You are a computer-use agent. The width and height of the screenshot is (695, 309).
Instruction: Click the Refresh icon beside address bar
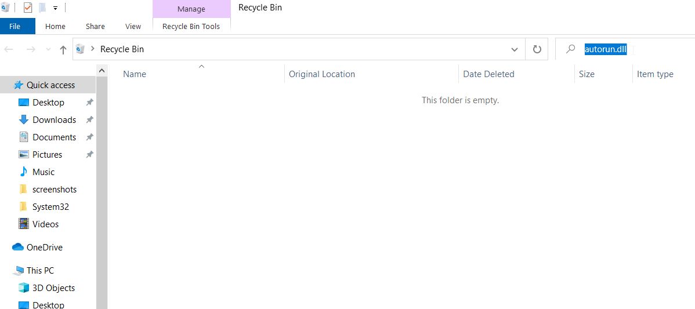pos(537,49)
